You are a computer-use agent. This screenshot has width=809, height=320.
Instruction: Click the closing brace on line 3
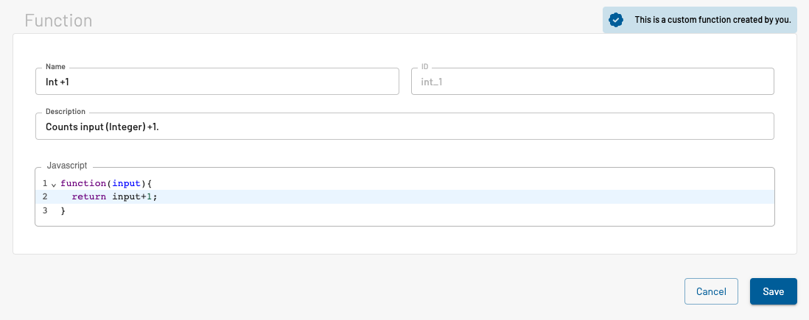pos(63,210)
